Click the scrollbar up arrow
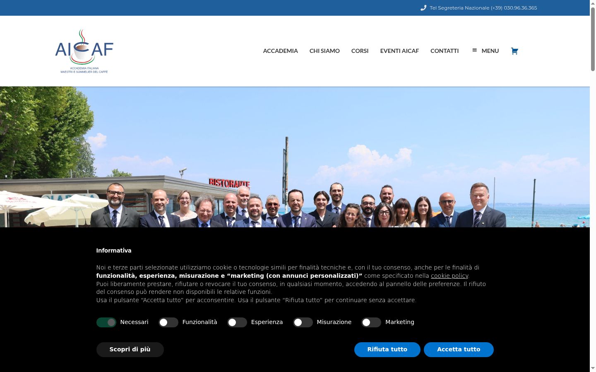596x372 pixels. [593, 3]
